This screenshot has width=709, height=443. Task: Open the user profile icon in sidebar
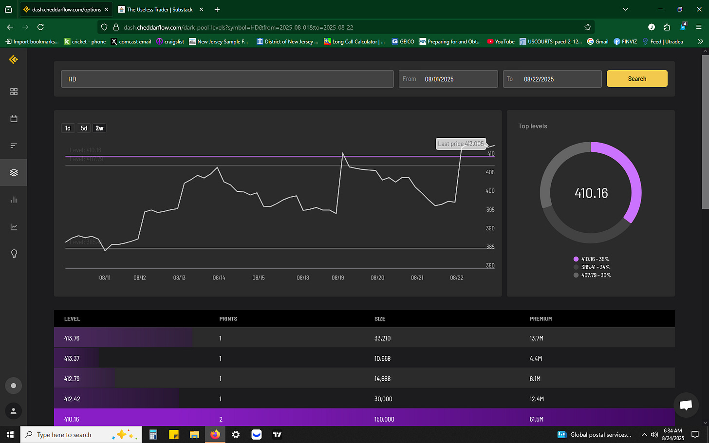pyautogui.click(x=14, y=410)
